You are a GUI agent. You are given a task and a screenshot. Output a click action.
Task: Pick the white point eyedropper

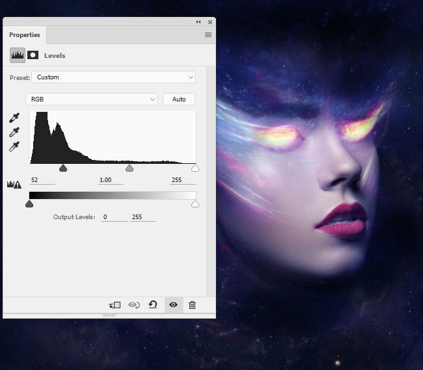click(x=14, y=146)
